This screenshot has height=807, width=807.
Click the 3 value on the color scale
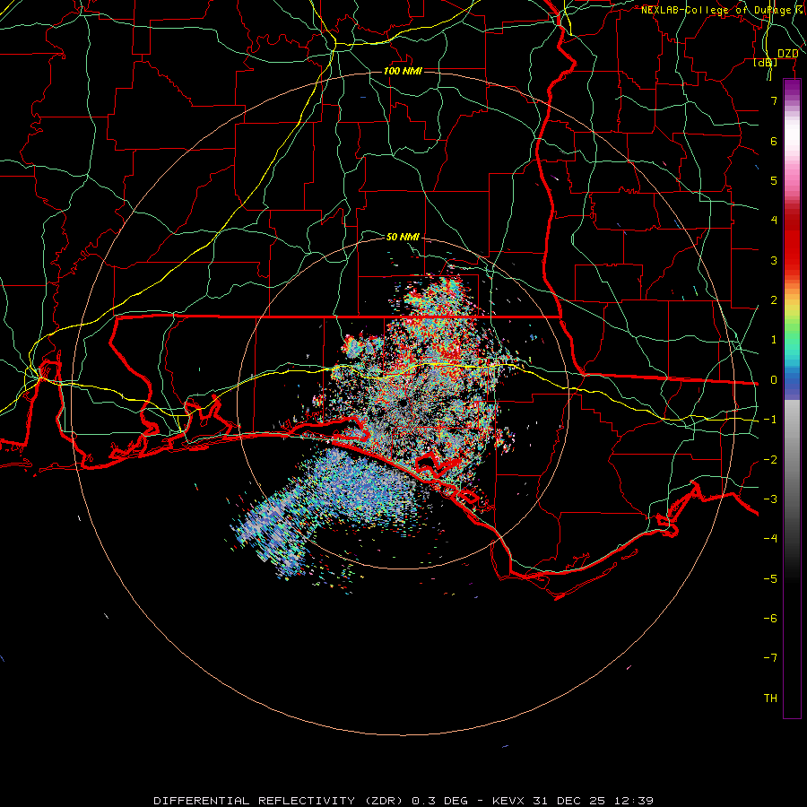click(774, 260)
